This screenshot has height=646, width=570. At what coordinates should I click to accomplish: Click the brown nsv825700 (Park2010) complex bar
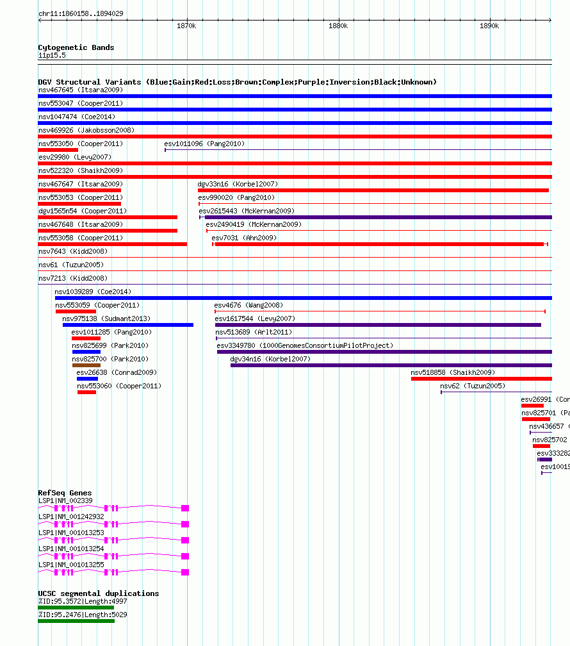pyautogui.click(x=86, y=365)
